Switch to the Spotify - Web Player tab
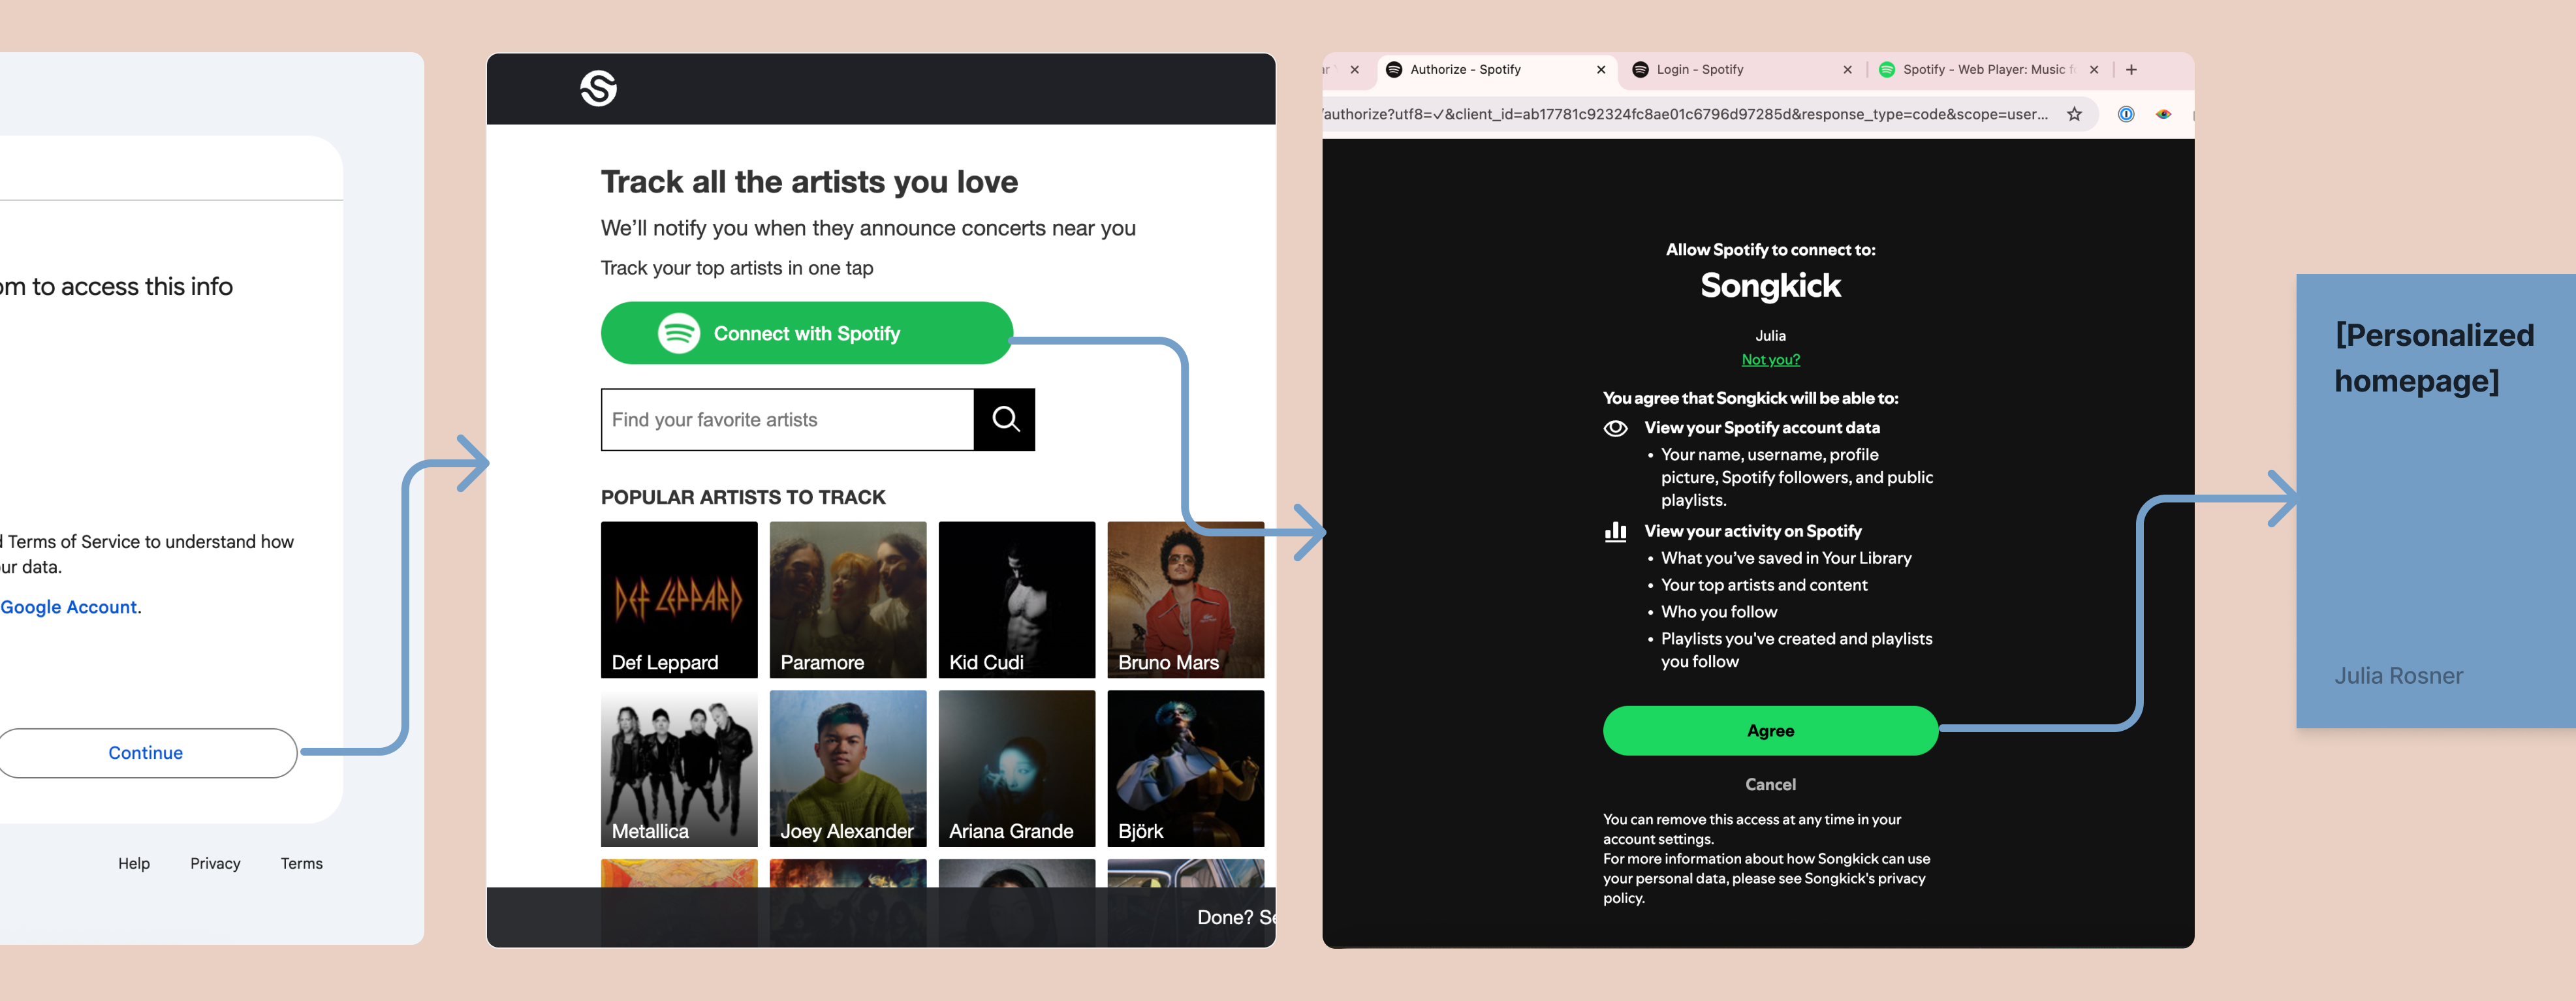The width and height of the screenshot is (2576, 1001). (x=1990, y=70)
